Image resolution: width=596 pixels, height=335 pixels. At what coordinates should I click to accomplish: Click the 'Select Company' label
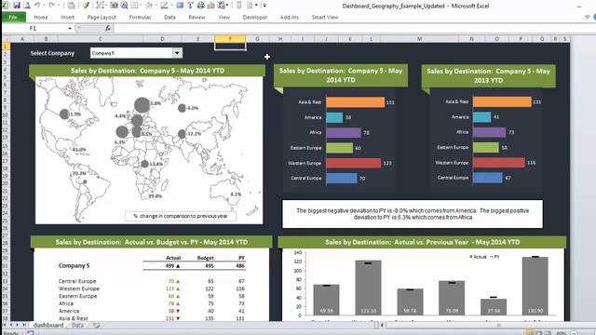coord(52,53)
